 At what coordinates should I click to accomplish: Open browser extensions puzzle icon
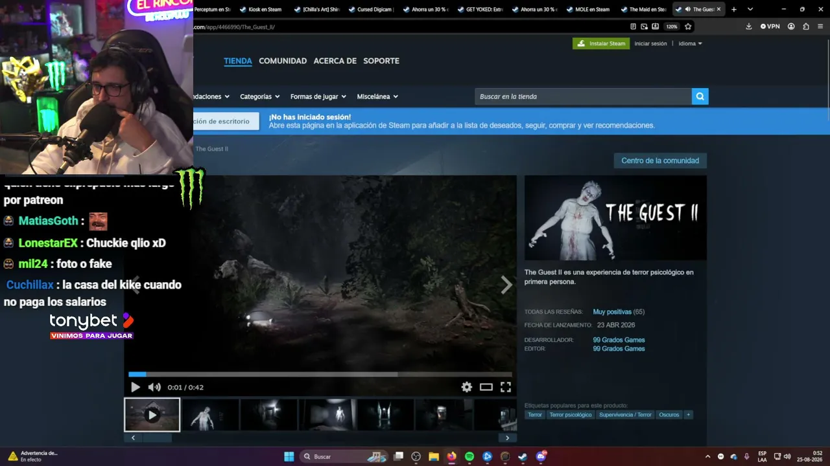pyautogui.click(x=806, y=27)
